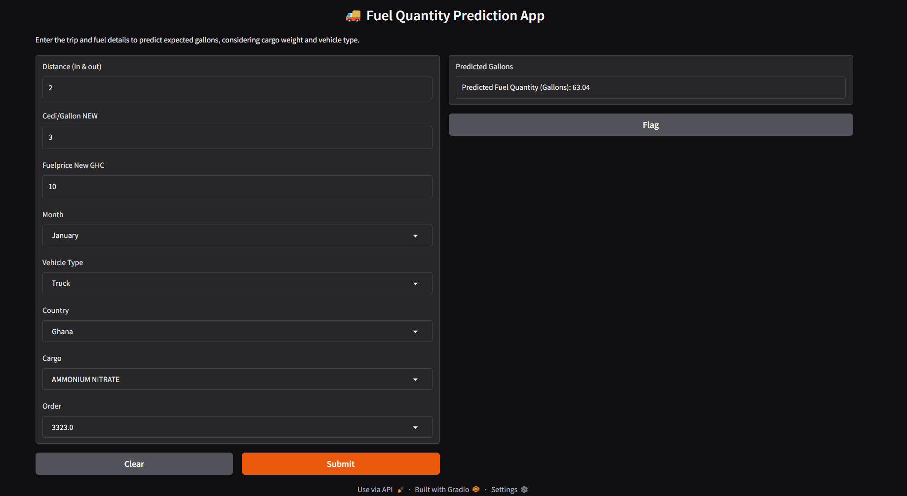Click the Distance (in & out) label
This screenshot has height=496, width=907.
pyautogui.click(x=72, y=67)
